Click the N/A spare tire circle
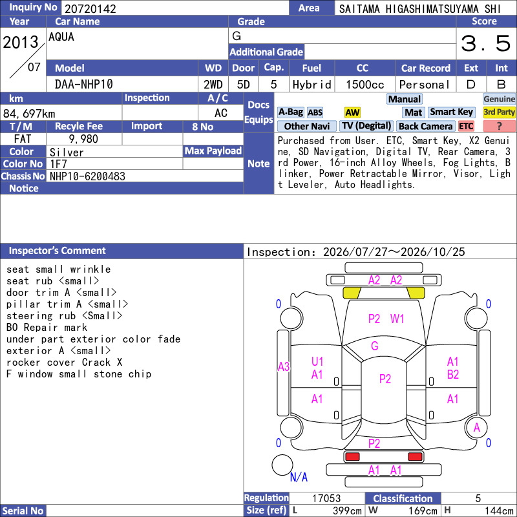Viewport: 517px width, 517px height. (282, 465)
